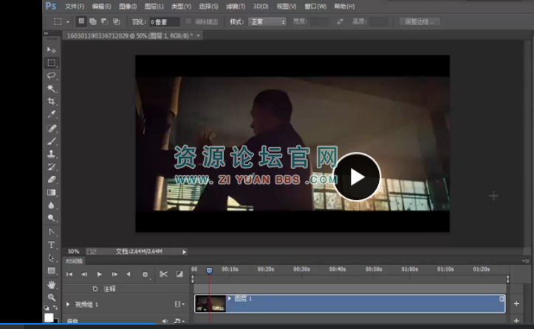Select the Eyedropper tool
Screen dimensions: 534x329
coord(52,114)
